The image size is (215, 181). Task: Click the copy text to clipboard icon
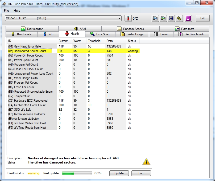click(x=155, y=18)
